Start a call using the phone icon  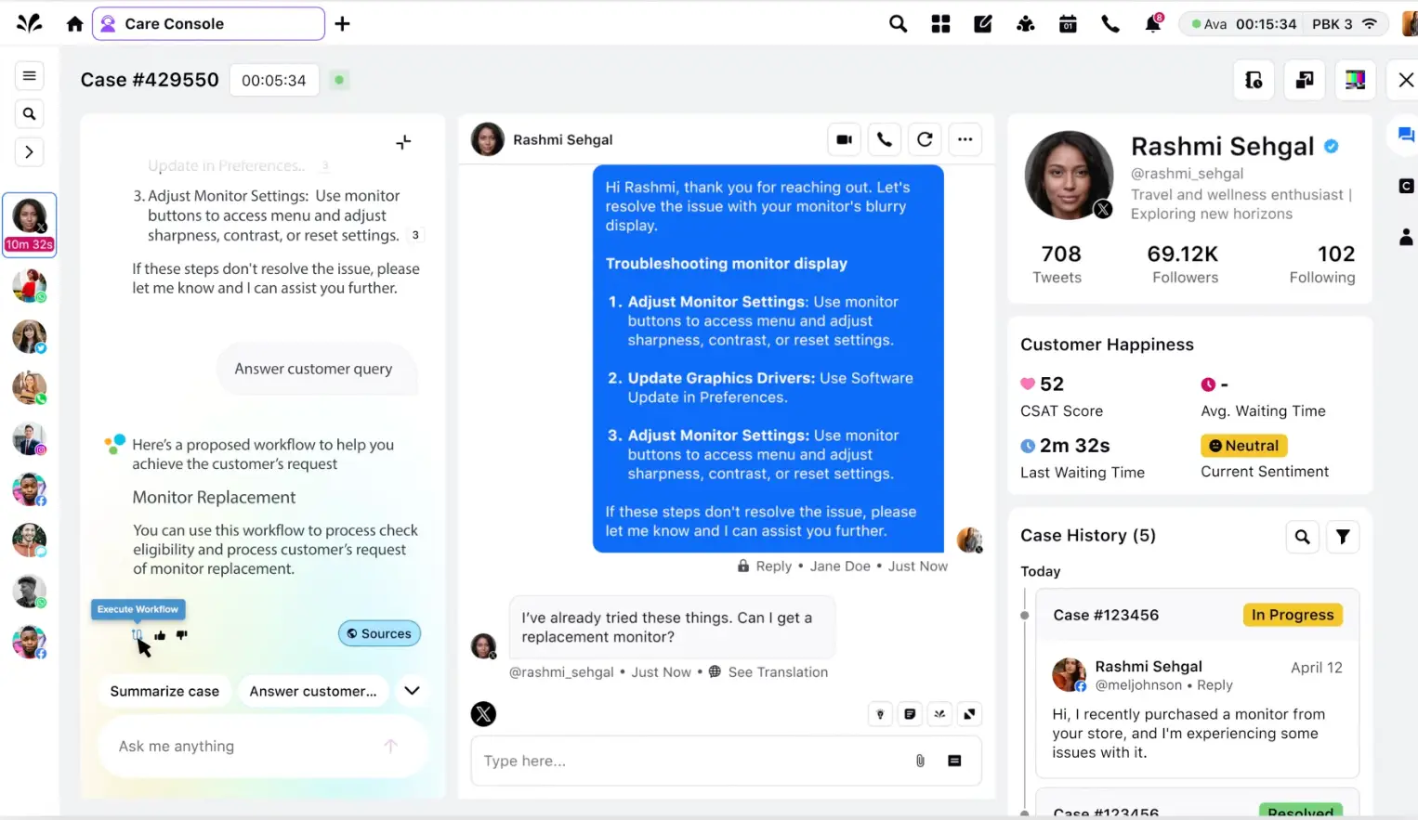[1110, 23]
